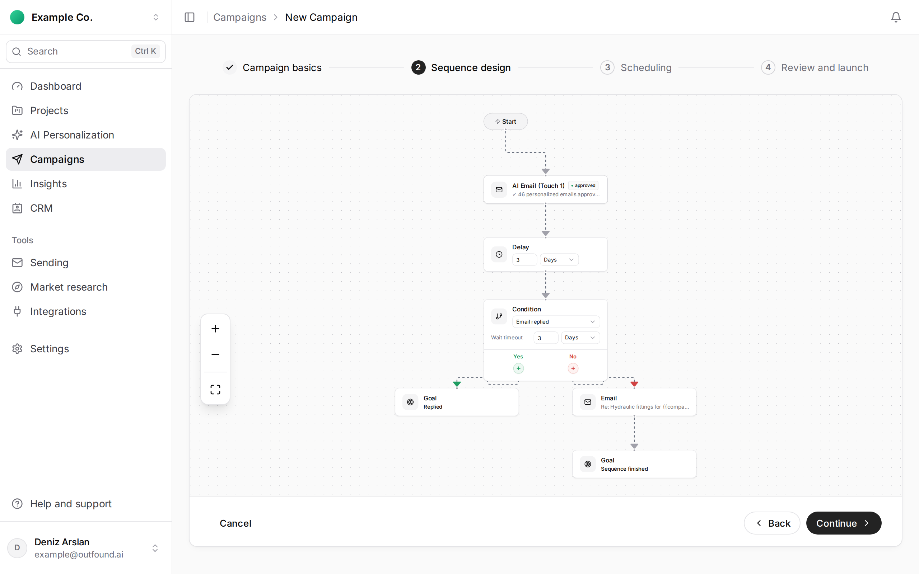
Task: Open notifications bell
Action: [x=896, y=17]
